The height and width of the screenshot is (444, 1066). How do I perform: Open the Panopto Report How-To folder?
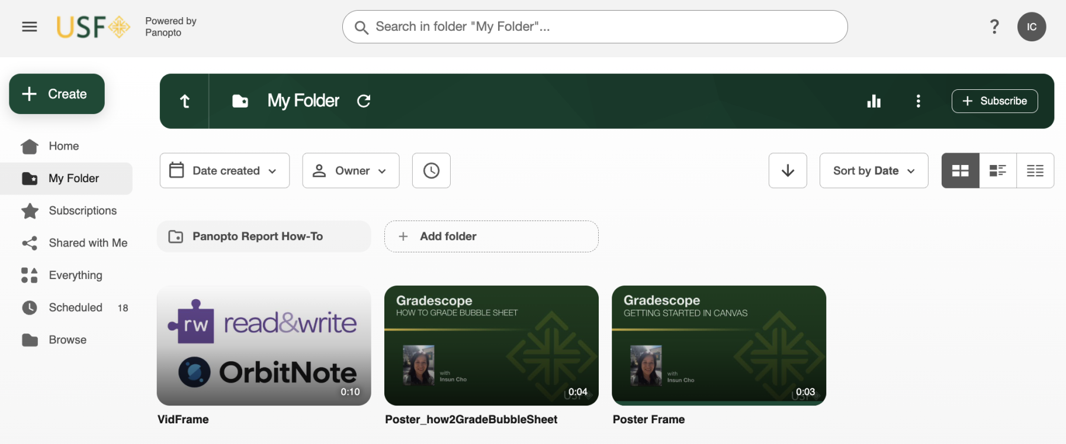tap(264, 236)
